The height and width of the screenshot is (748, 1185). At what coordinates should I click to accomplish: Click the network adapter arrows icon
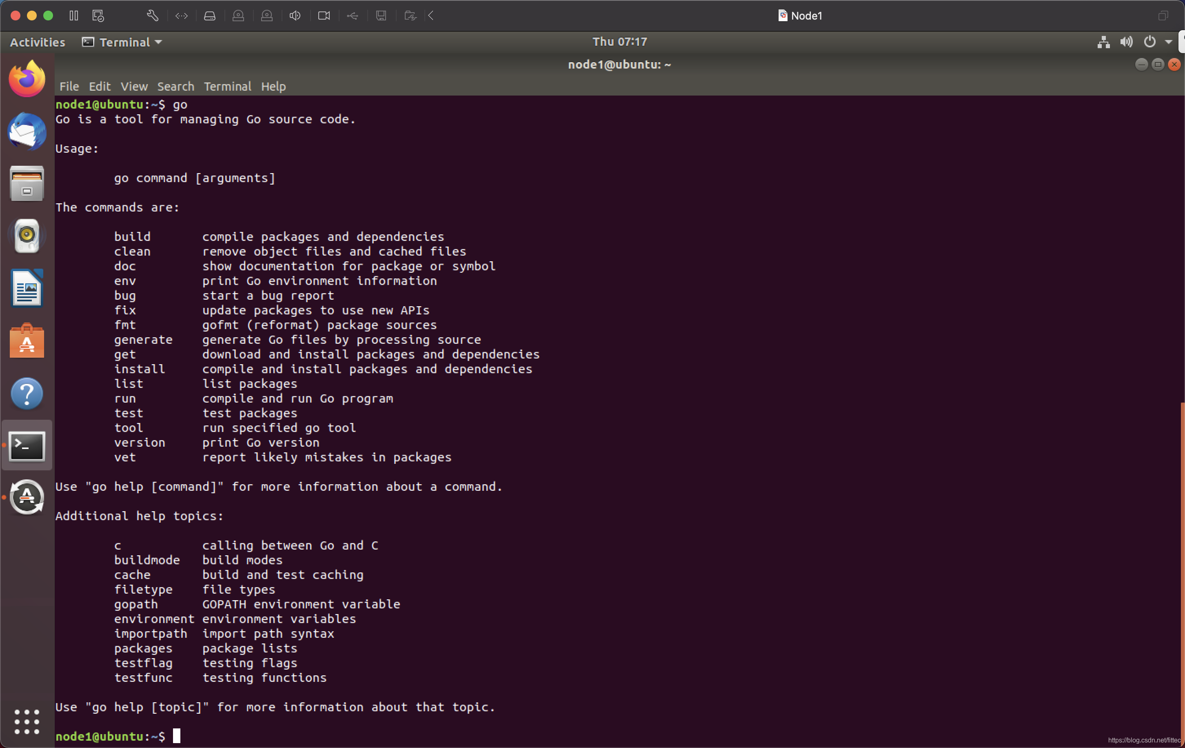182,16
